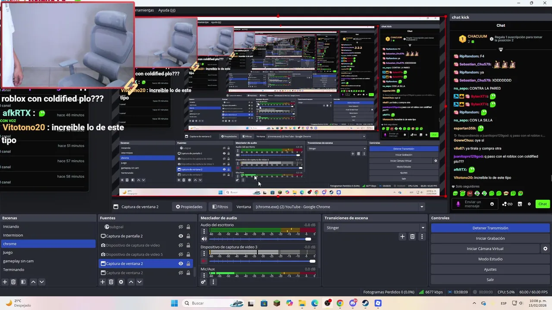This screenshot has height=310, width=552.
Task: Show the subgoal source with its eye icon
Action: pos(181,227)
